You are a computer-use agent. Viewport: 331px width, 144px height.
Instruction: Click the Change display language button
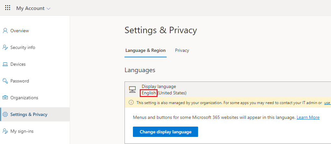coord(165,132)
